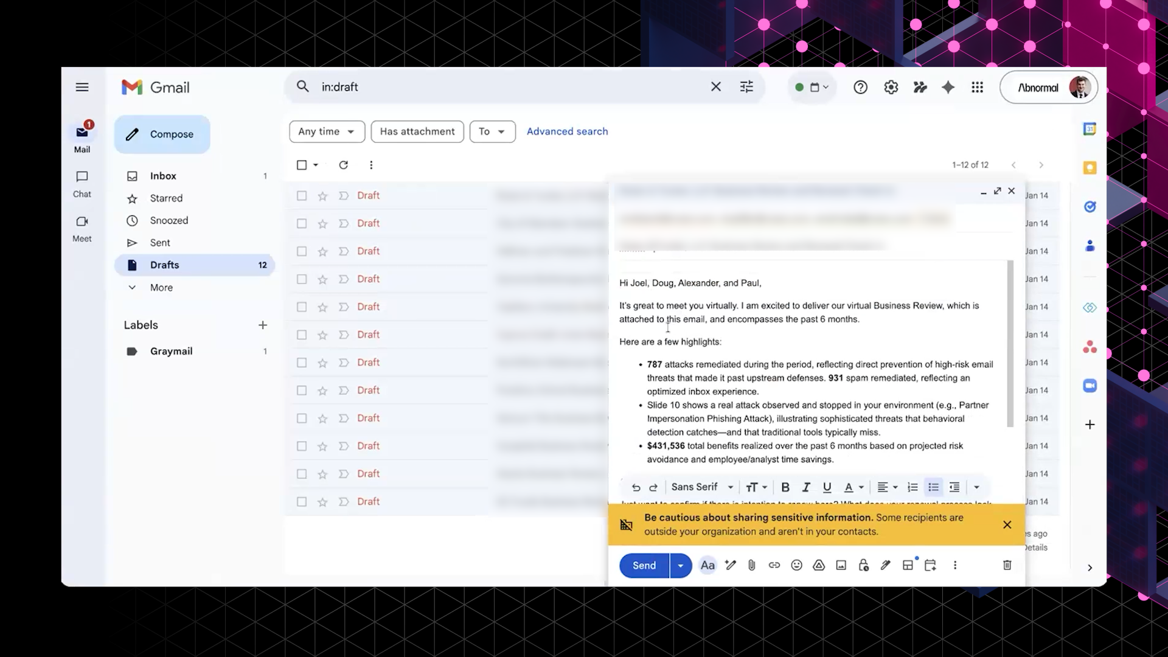1168x657 pixels.
Task: Open alignment dropdown
Action: click(x=888, y=487)
